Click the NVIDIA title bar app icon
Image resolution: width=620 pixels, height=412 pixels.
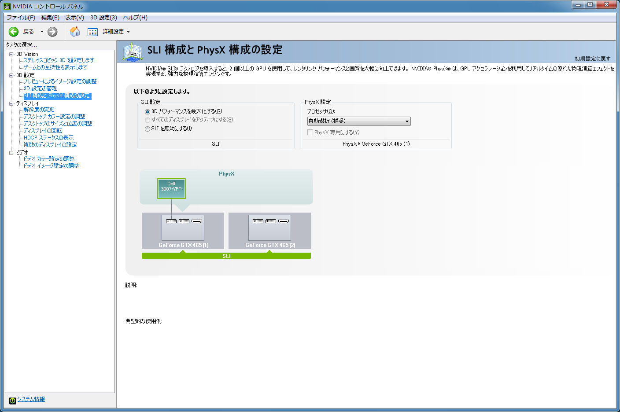7,7
